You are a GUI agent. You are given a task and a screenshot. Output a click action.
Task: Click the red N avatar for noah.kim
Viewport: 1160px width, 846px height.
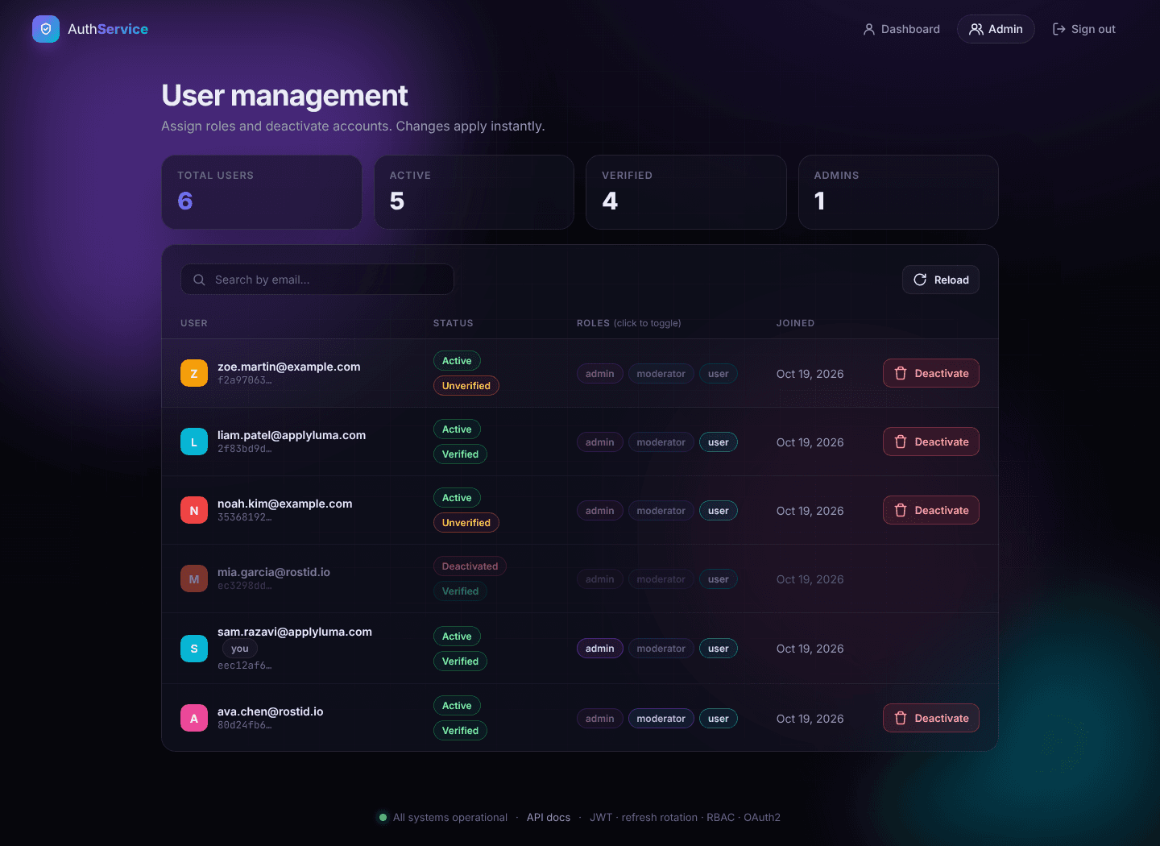(x=194, y=510)
